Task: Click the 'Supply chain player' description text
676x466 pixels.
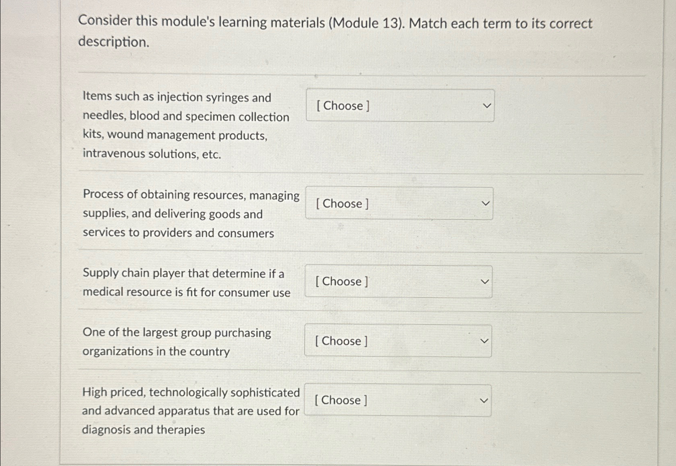Action: pos(186,283)
